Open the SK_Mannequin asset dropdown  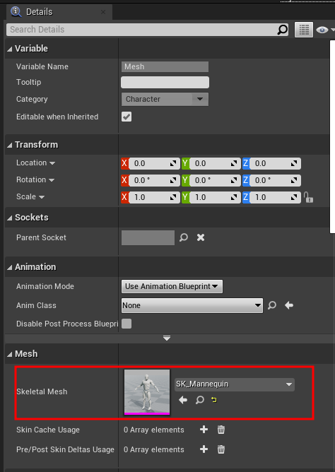click(x=235, y=384)
